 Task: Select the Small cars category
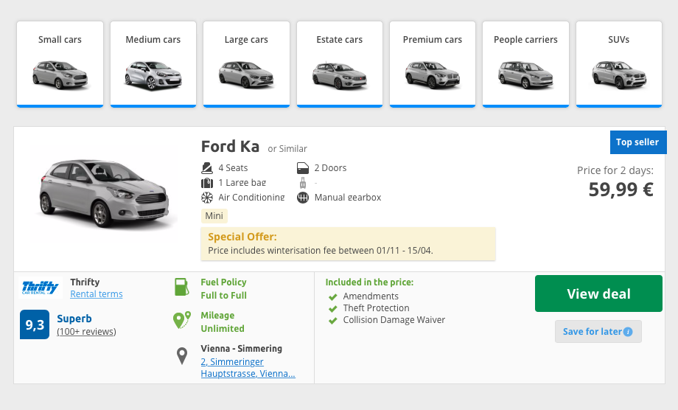60,64
